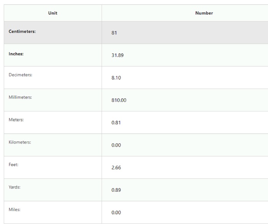
Task: Click the Feet label
Action: [x=13, y=164]
